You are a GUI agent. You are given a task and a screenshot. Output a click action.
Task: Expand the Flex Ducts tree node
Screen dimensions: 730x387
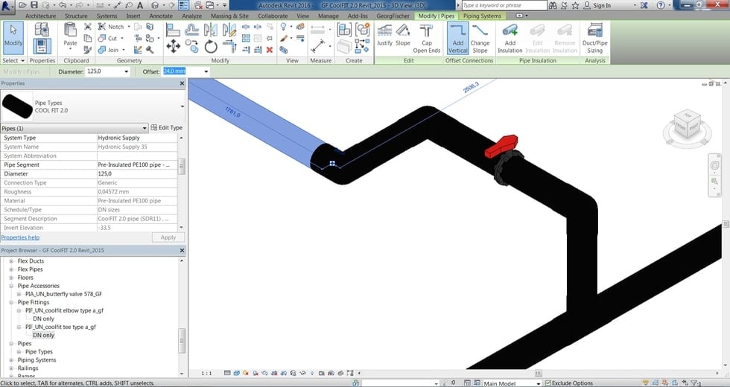12,261
